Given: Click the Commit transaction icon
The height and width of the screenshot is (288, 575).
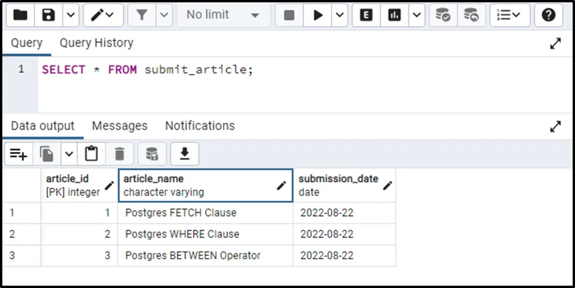Looking at the screenshot, I should pos(443,15).
